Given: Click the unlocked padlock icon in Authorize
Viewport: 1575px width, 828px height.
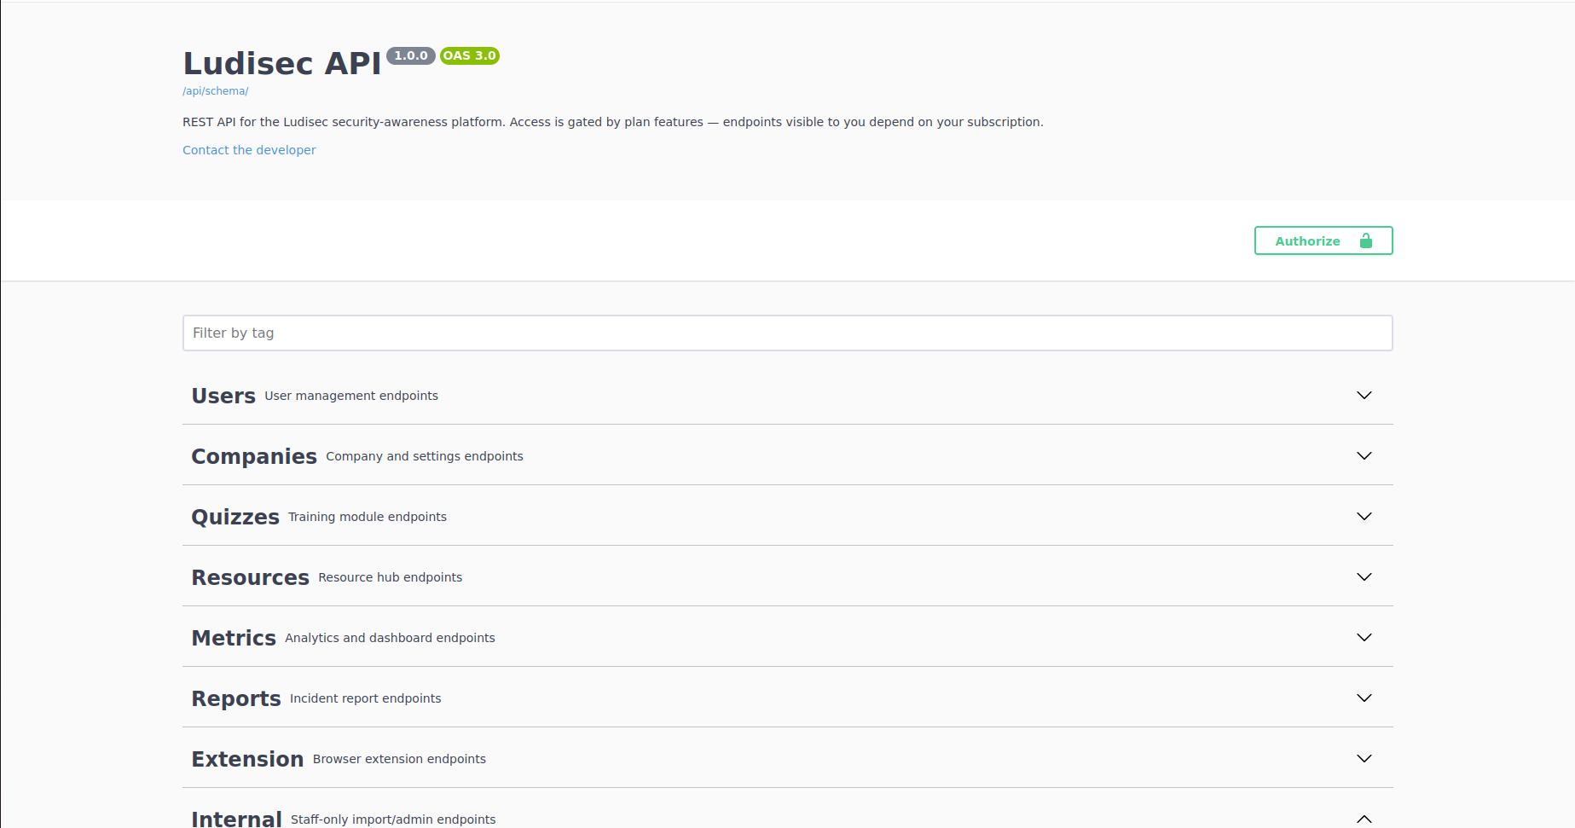Looking at the screenshot, I should pos(1366,240).
